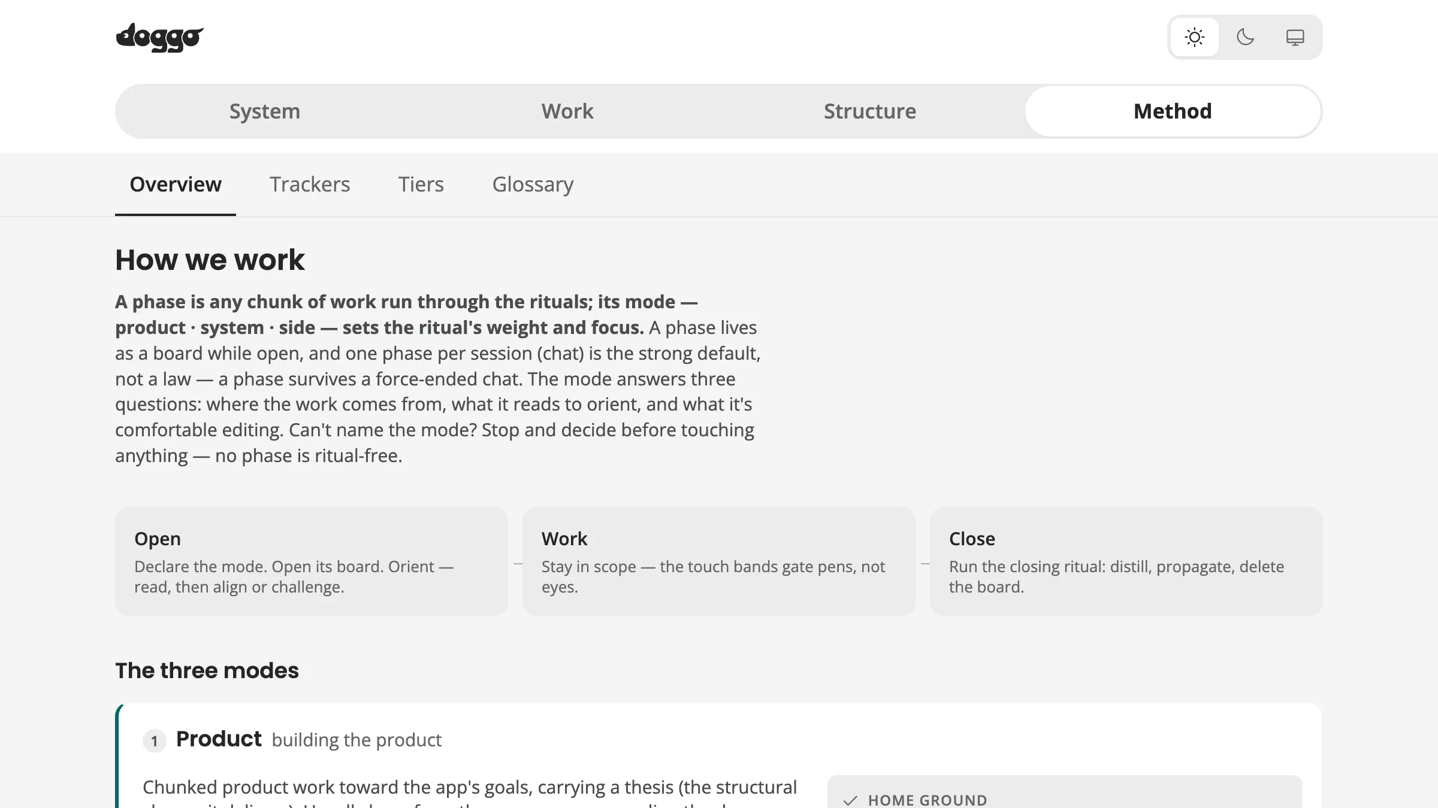Screen dimensions: 1438x808
Task: Click the Product mode heading
Action: (x=219, y=739)
